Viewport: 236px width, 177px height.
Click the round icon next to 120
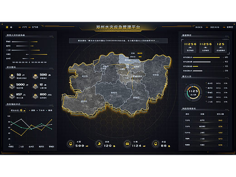(99, 143)
